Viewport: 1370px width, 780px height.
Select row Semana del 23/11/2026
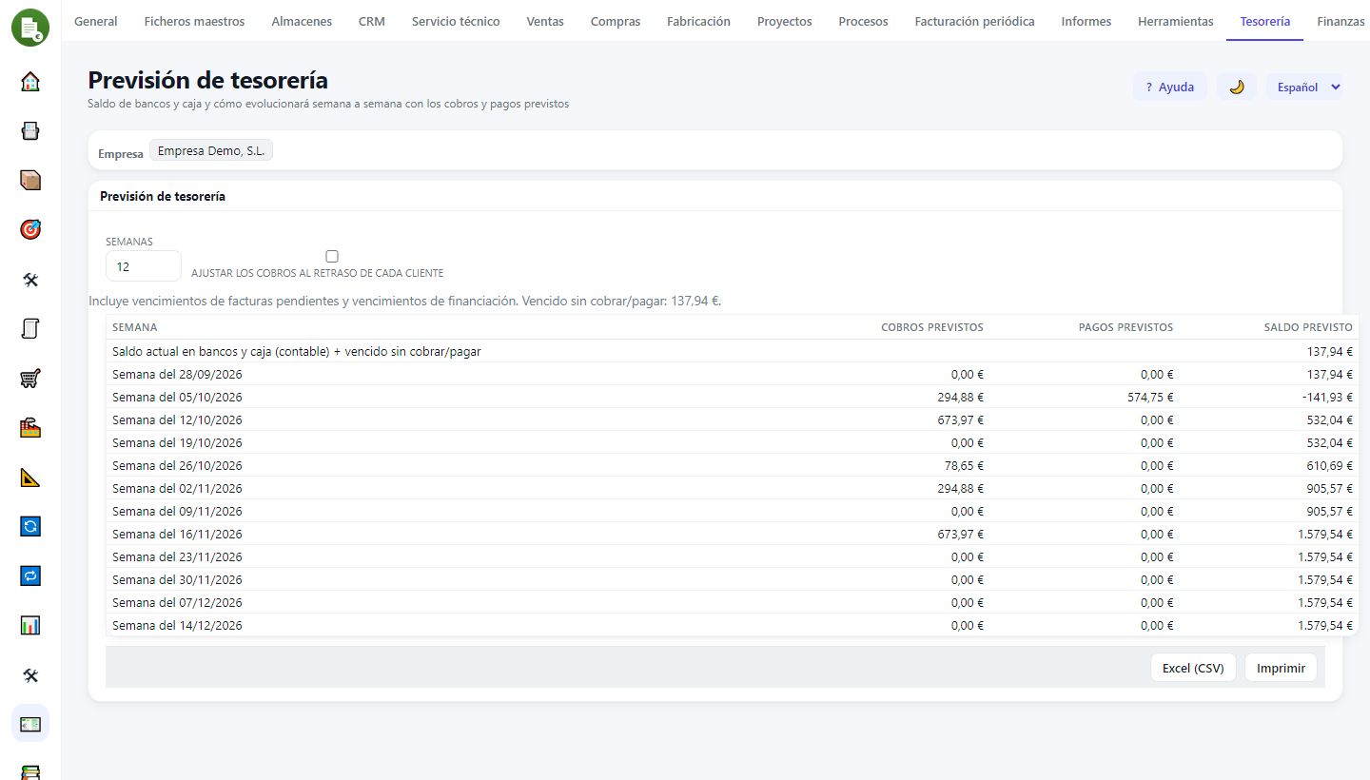[733, 556]
